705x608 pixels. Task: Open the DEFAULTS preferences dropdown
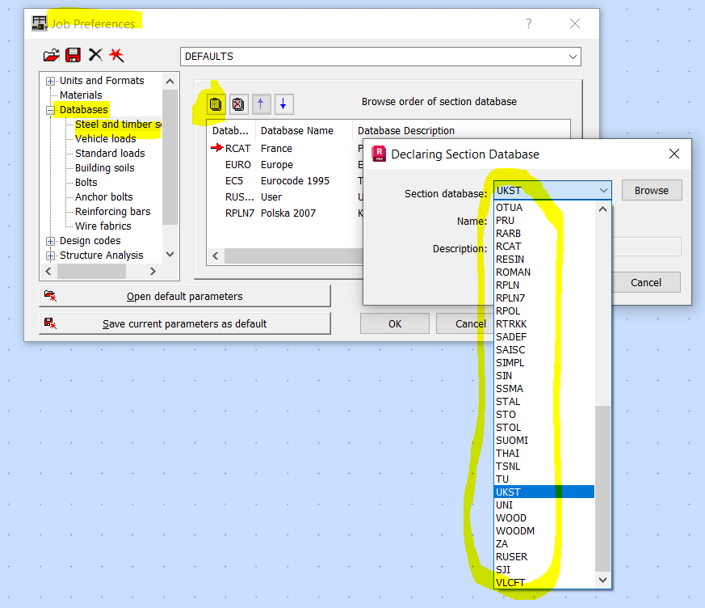573,57
